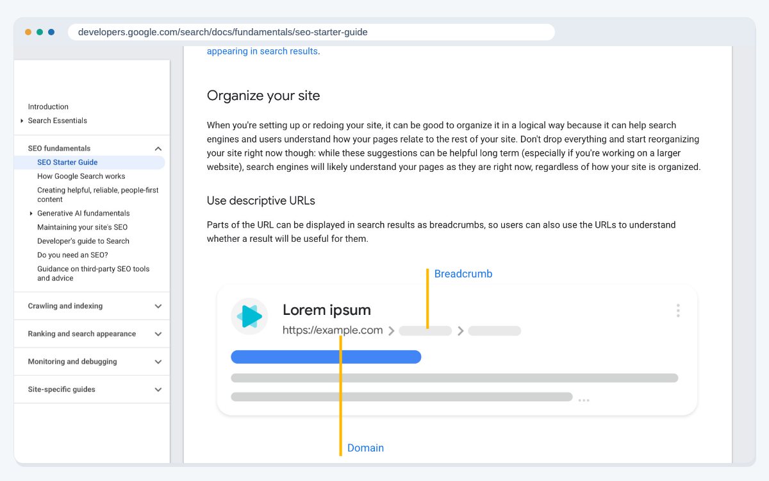Click first breadcrumb chevron after example.com
The height and width of the screenshot is (481, 769).
pos(391,331)
